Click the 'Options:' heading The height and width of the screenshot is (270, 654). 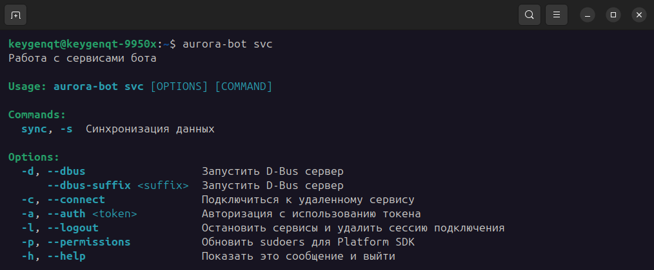pos(34,157)
